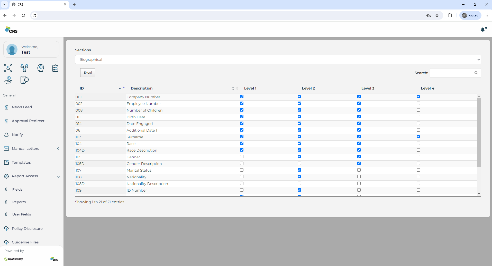This screenshot has width=492, height=266.
Task: Open the Chrome three-dot menu
Action: pyautogui.click(x=487, y=15)
